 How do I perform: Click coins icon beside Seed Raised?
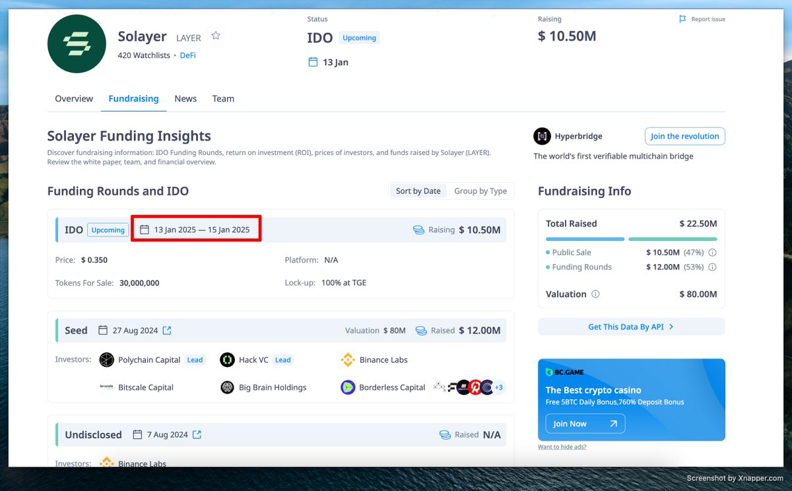421,330
